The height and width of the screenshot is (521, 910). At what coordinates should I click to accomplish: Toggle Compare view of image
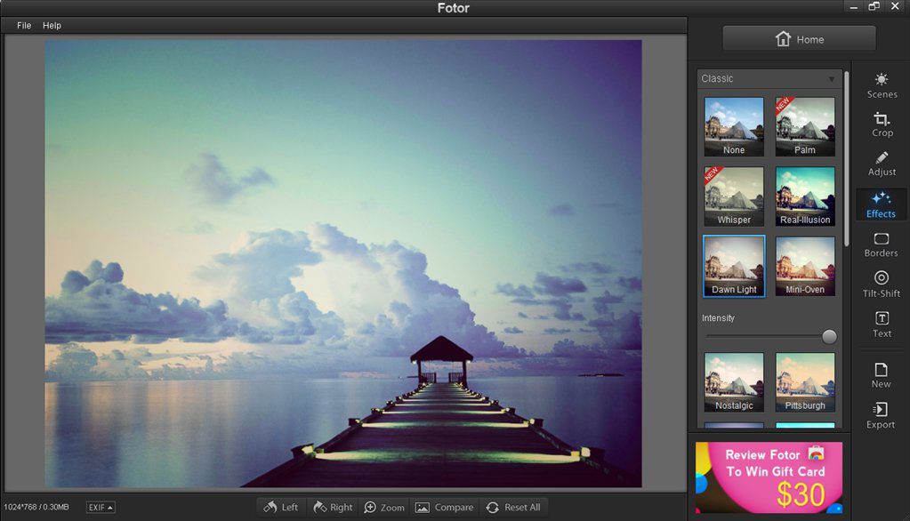coord(444,507)
